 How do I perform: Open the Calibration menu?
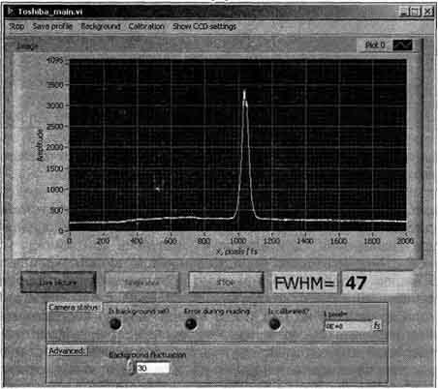(146, 26)
